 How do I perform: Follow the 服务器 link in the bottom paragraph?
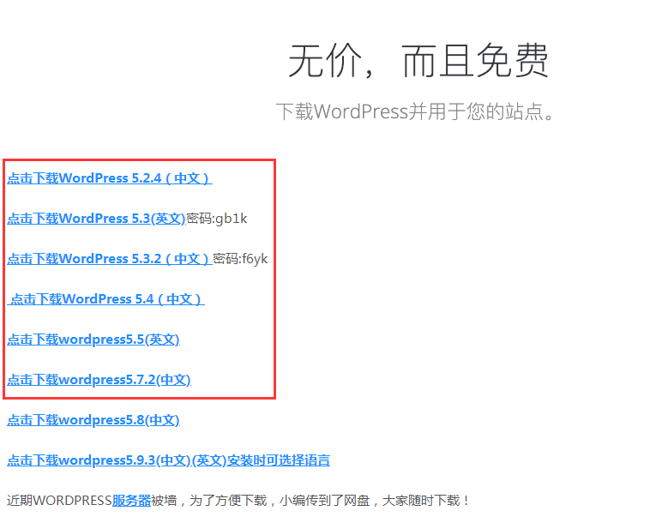131,501
